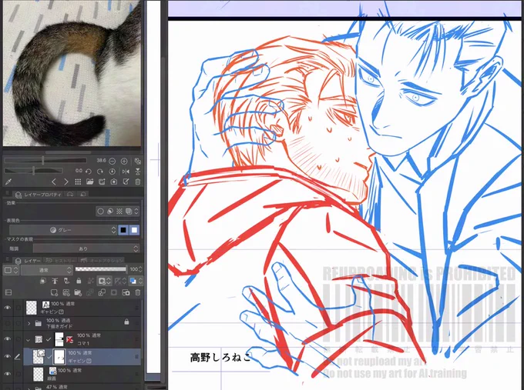Apply the border effect circle icon
Screen dimensions: 524x390
(100, 212)
